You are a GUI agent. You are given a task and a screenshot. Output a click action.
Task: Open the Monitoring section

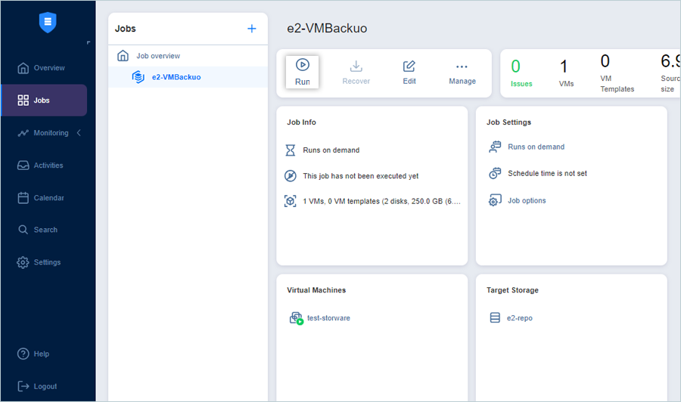(44, 133)
